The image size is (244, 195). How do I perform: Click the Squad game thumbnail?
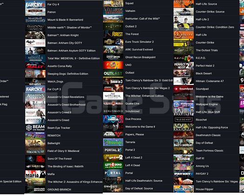(113, 3)
